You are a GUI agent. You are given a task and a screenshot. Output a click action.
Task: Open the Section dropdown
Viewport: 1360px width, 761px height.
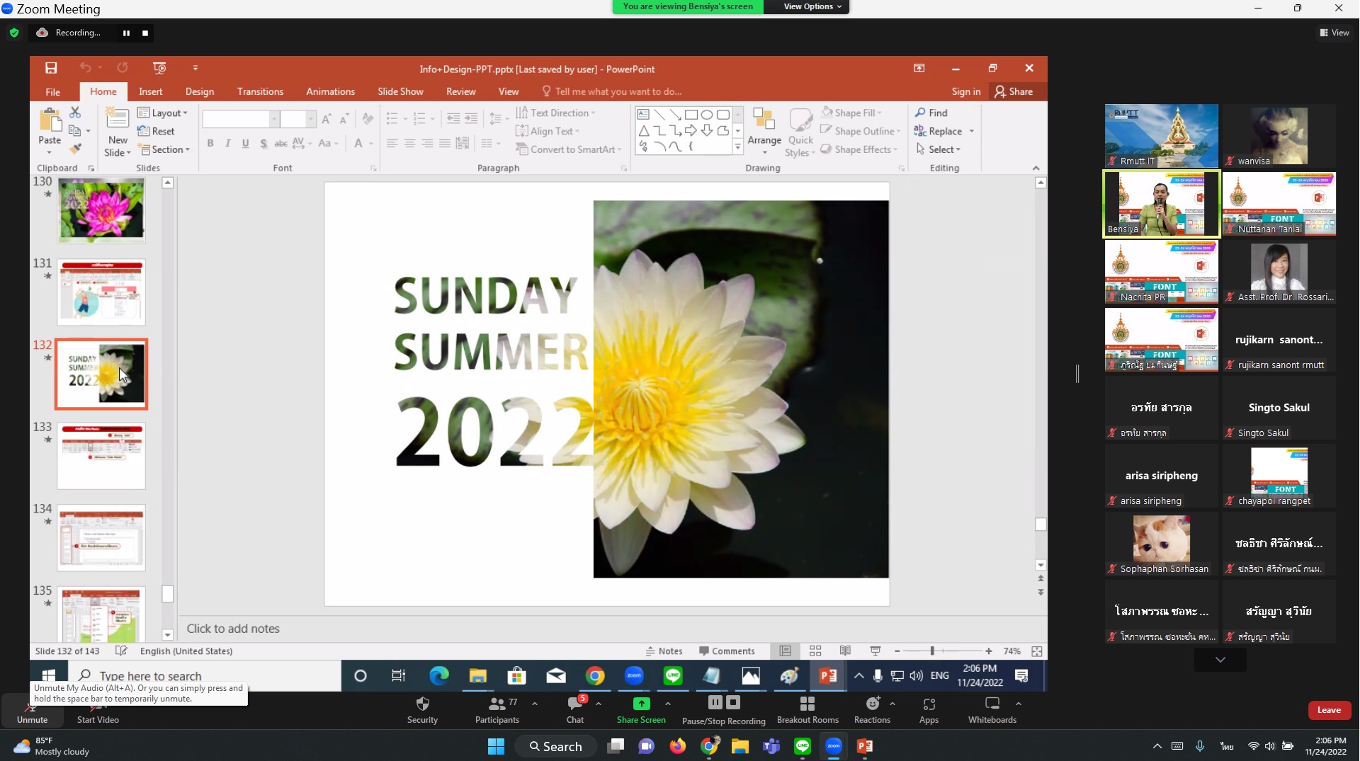pyautogui.click(x=164, y=149)
